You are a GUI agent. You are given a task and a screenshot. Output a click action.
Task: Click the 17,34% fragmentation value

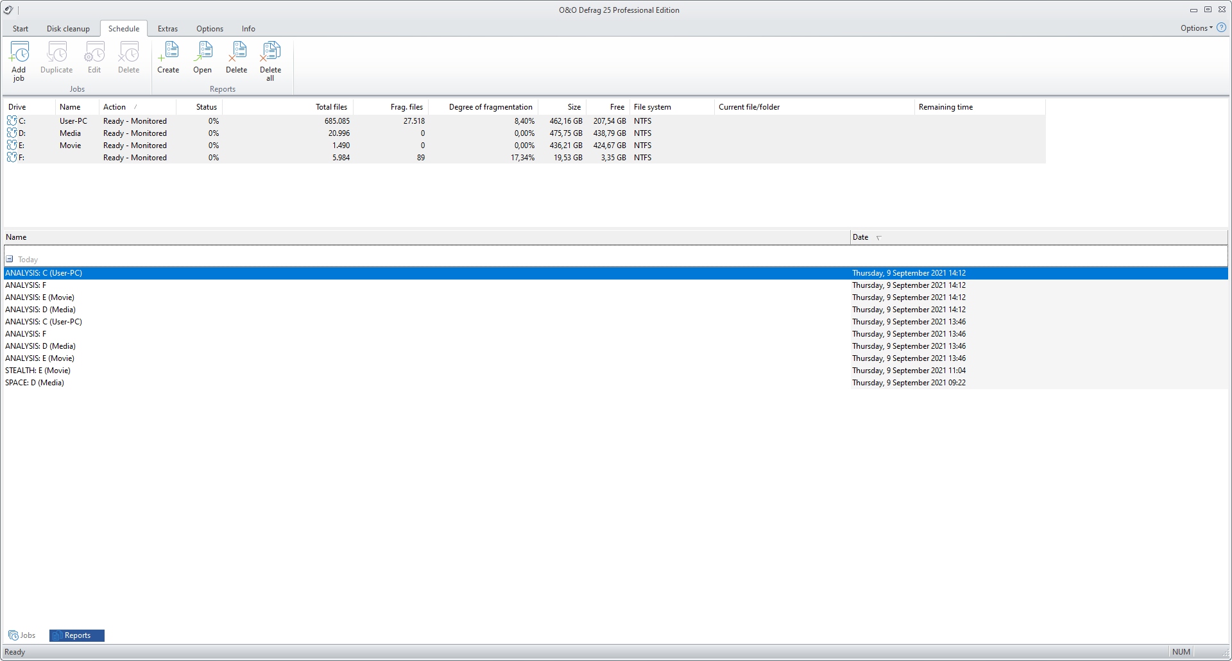pyautogui.click(x=522, y=157)
